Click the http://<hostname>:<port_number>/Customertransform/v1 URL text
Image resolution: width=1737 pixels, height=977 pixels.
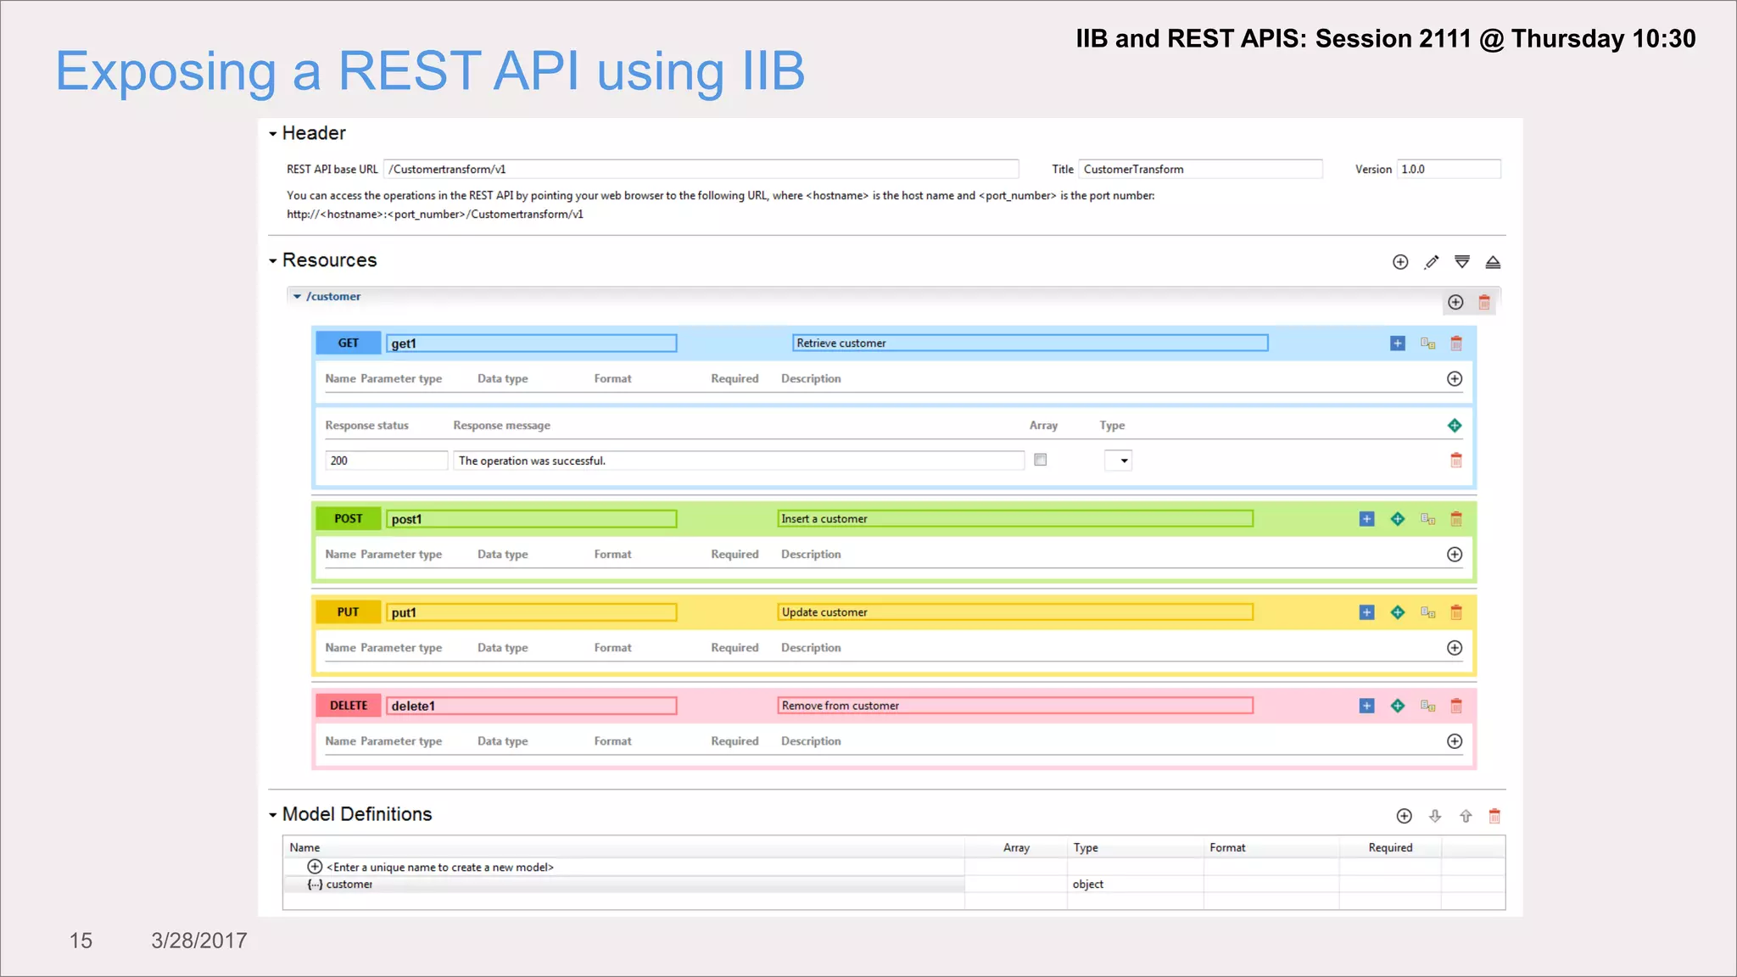coord(435,215)
